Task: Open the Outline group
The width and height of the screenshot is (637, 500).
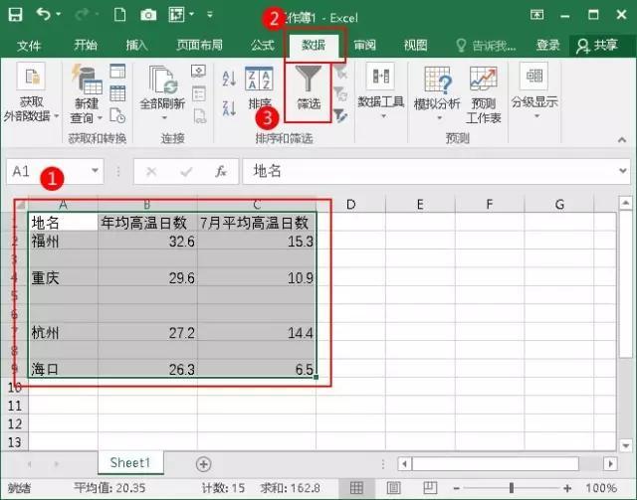Action: click(534, 91)
